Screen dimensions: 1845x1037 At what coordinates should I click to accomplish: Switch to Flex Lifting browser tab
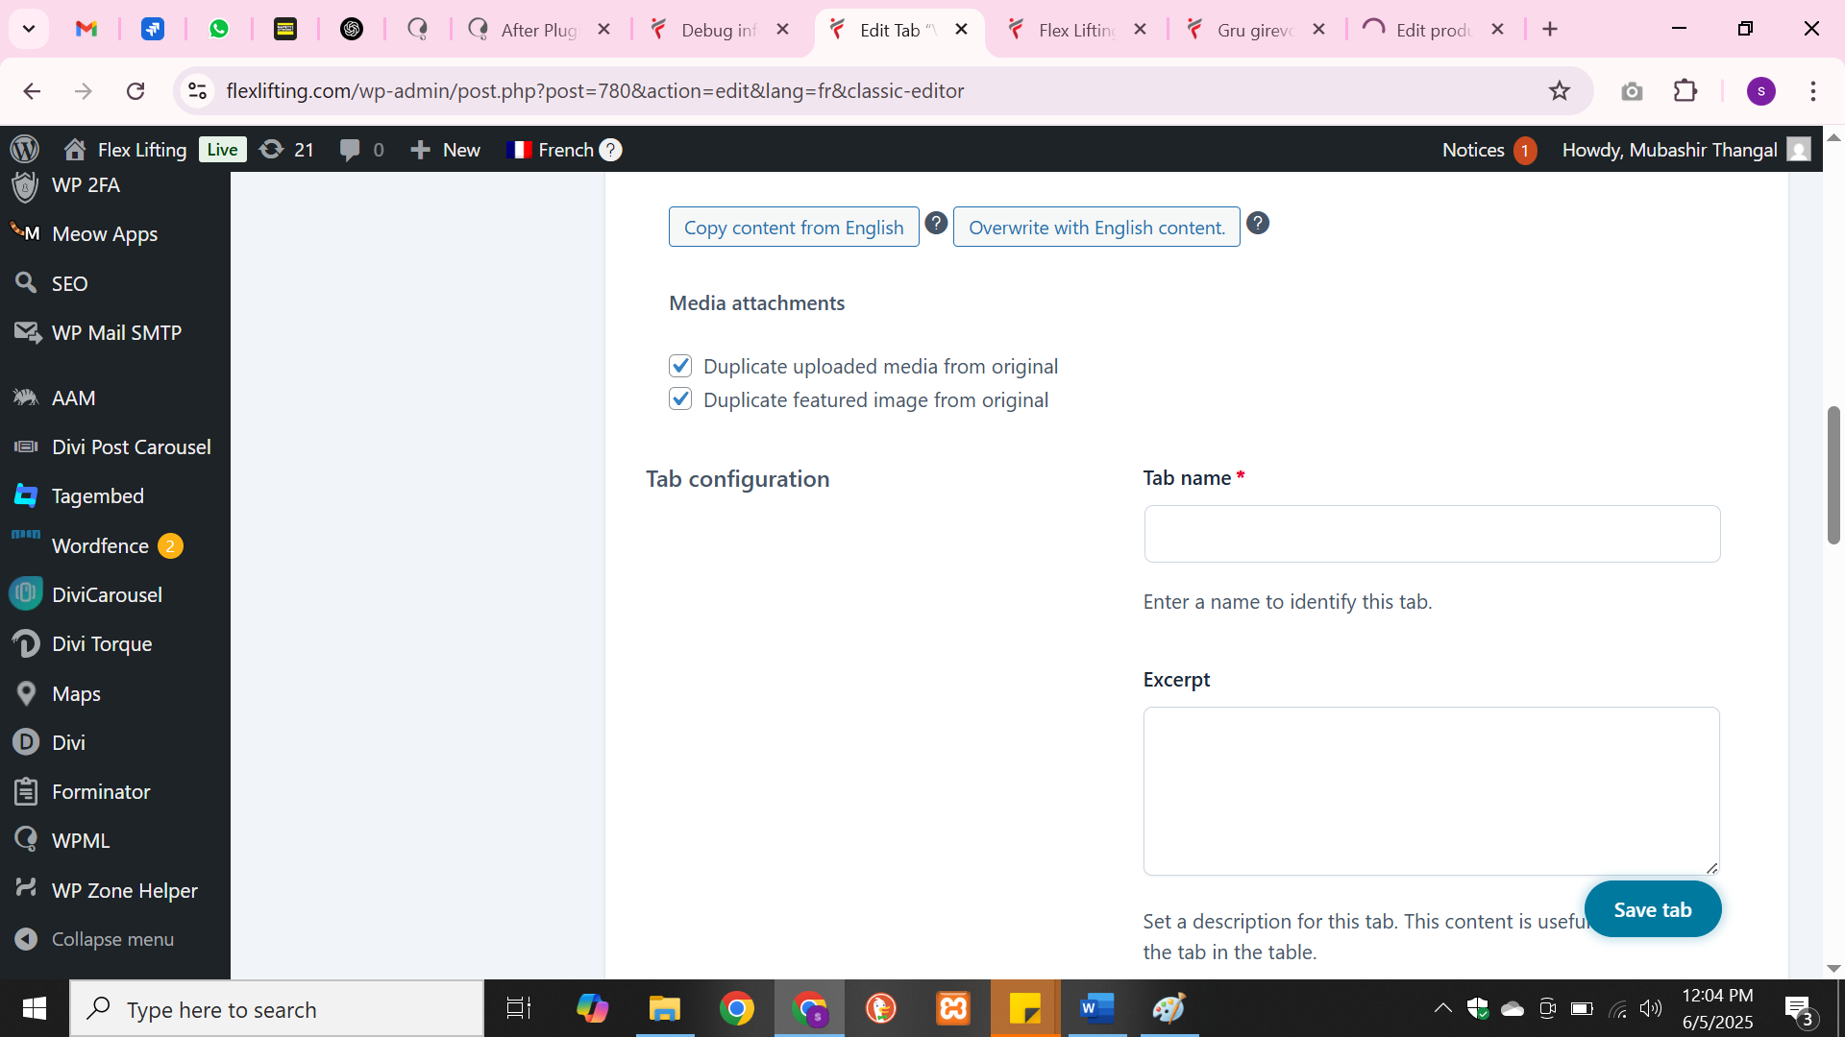click(x=1076, y=30)
